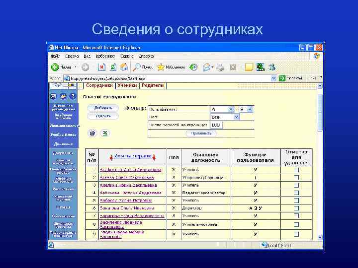Screen dimensions: 358x268
Task: Open the Home page via house icon
Action: [124, 67]
